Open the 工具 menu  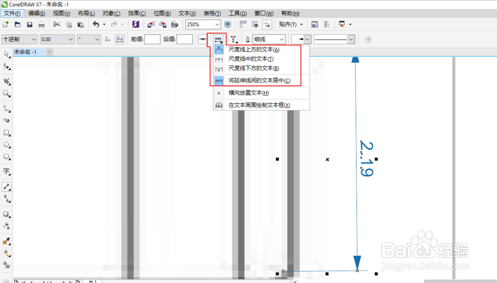238,13
